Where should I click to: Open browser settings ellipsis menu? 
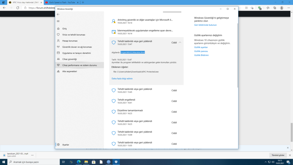click(289, 8)
